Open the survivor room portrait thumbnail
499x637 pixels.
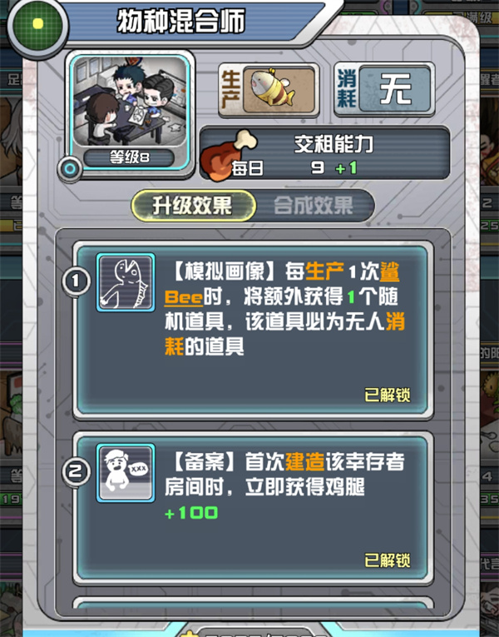tap(130, 102)
